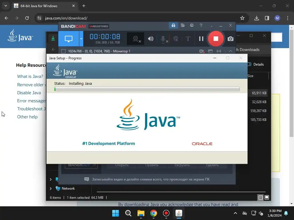Stop the Bandicam recording
Viewport: 294px width, 220px height.
(x=216, y=39)
